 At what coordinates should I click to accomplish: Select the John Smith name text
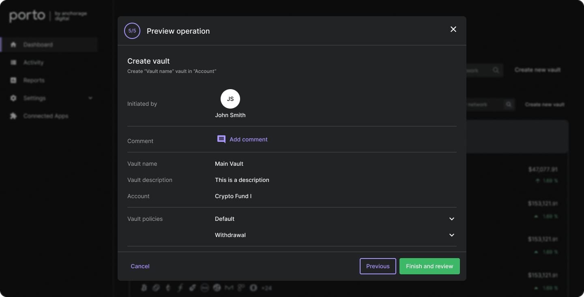230,115
